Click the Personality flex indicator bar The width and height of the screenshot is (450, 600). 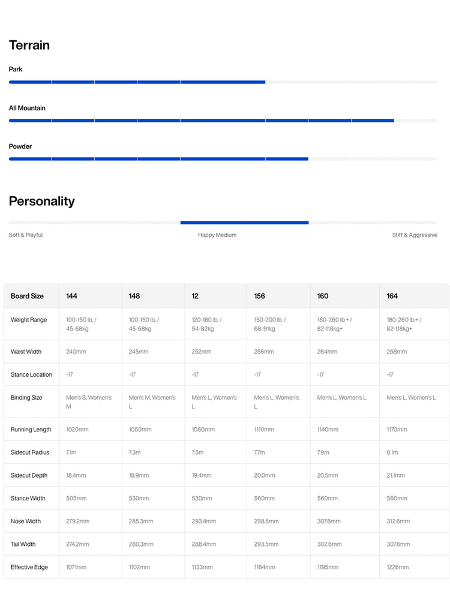coord(223,223)
